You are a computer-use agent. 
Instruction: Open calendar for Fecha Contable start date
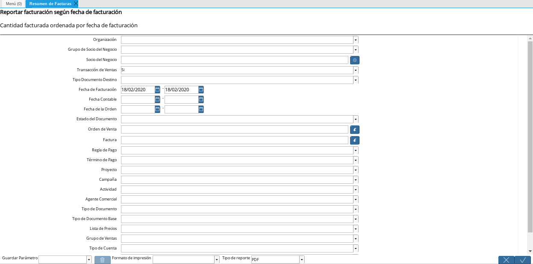point(157,99)
